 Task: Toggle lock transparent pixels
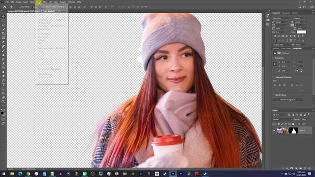click(x=279, y=124)
